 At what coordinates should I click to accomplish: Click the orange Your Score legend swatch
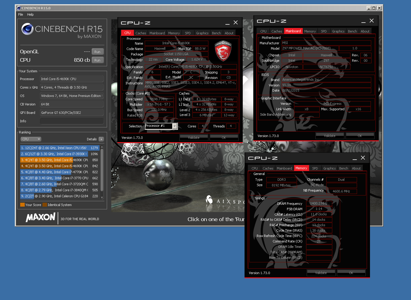(x=22, y=205)
